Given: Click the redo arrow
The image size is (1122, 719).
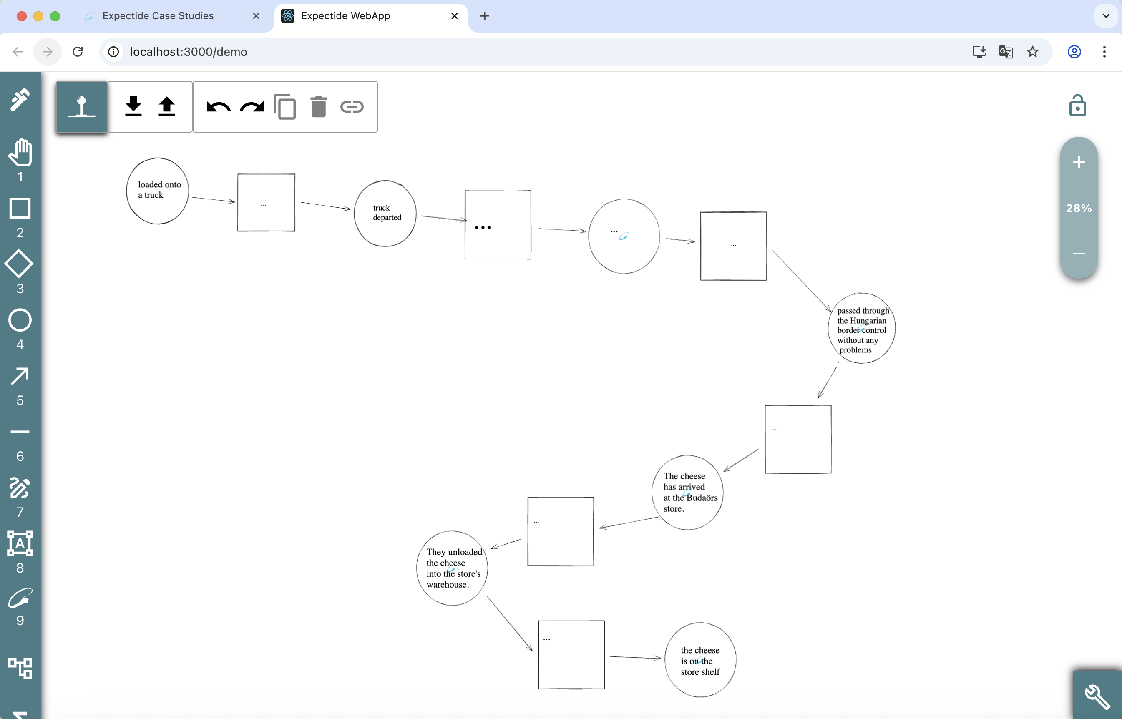Looking at the screenshot, I should 252,107.
